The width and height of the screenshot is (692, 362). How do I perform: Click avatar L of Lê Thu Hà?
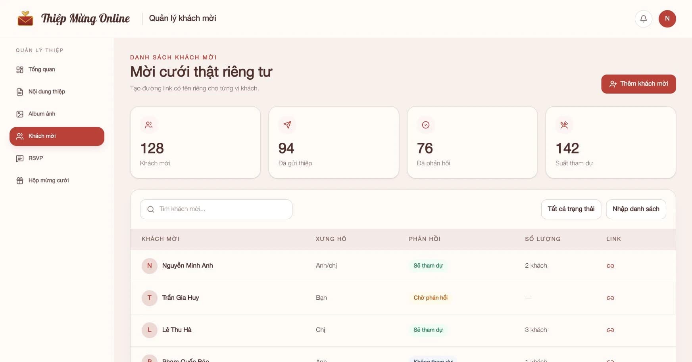[x=150, y=330]
